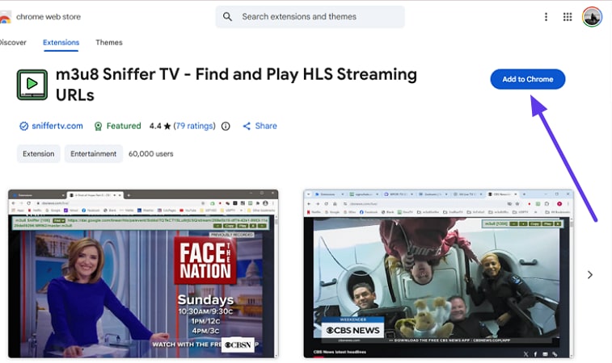Go to the Discover tab
Viewport: 612px width, 363px height.
(13, 43)
